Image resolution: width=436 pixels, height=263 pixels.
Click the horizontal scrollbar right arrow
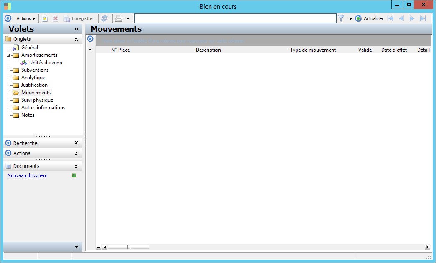(x=427, y=247)
